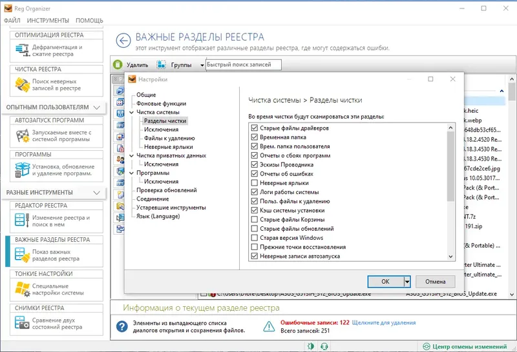The height and width of the screenshot is (352, 517).
Task: Enable Старая версия Windows checkbox
Action: point(254,238)
